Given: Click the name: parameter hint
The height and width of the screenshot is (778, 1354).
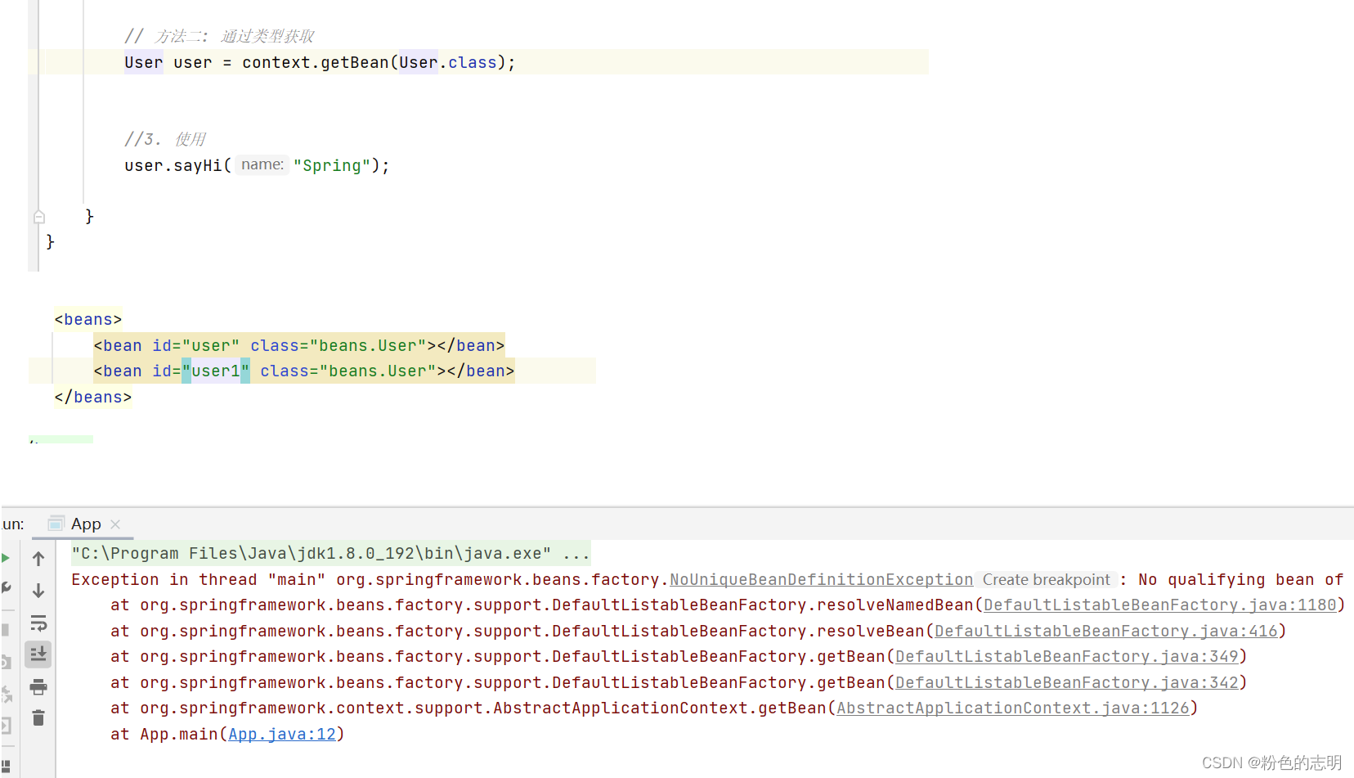Looking at the screenshot, I should click(x=262, y=165).
